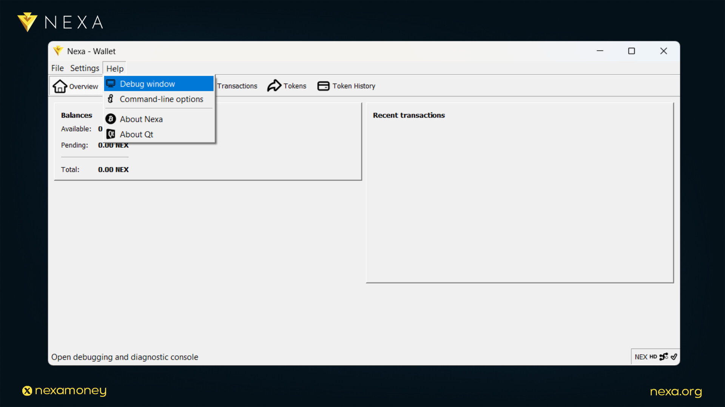
Task: Switch to the Transactions tab
Action: click(x=237, y=86)
